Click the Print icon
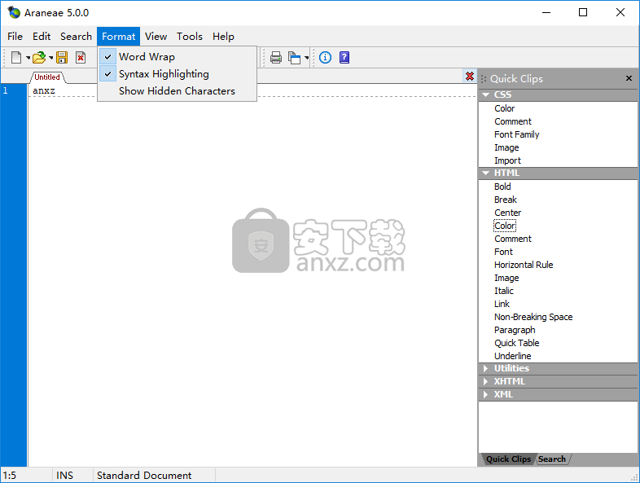Screen dimensions: 640x483 coord(276,58)
